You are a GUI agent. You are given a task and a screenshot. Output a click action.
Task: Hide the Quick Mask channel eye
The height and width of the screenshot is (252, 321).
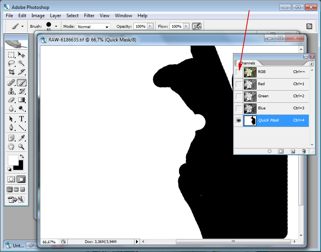pyautogui.click(x=239, y=120)
